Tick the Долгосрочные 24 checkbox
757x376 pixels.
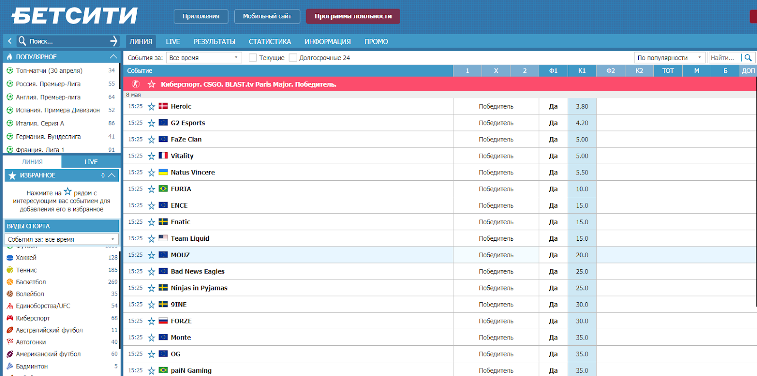pos(293,58)
